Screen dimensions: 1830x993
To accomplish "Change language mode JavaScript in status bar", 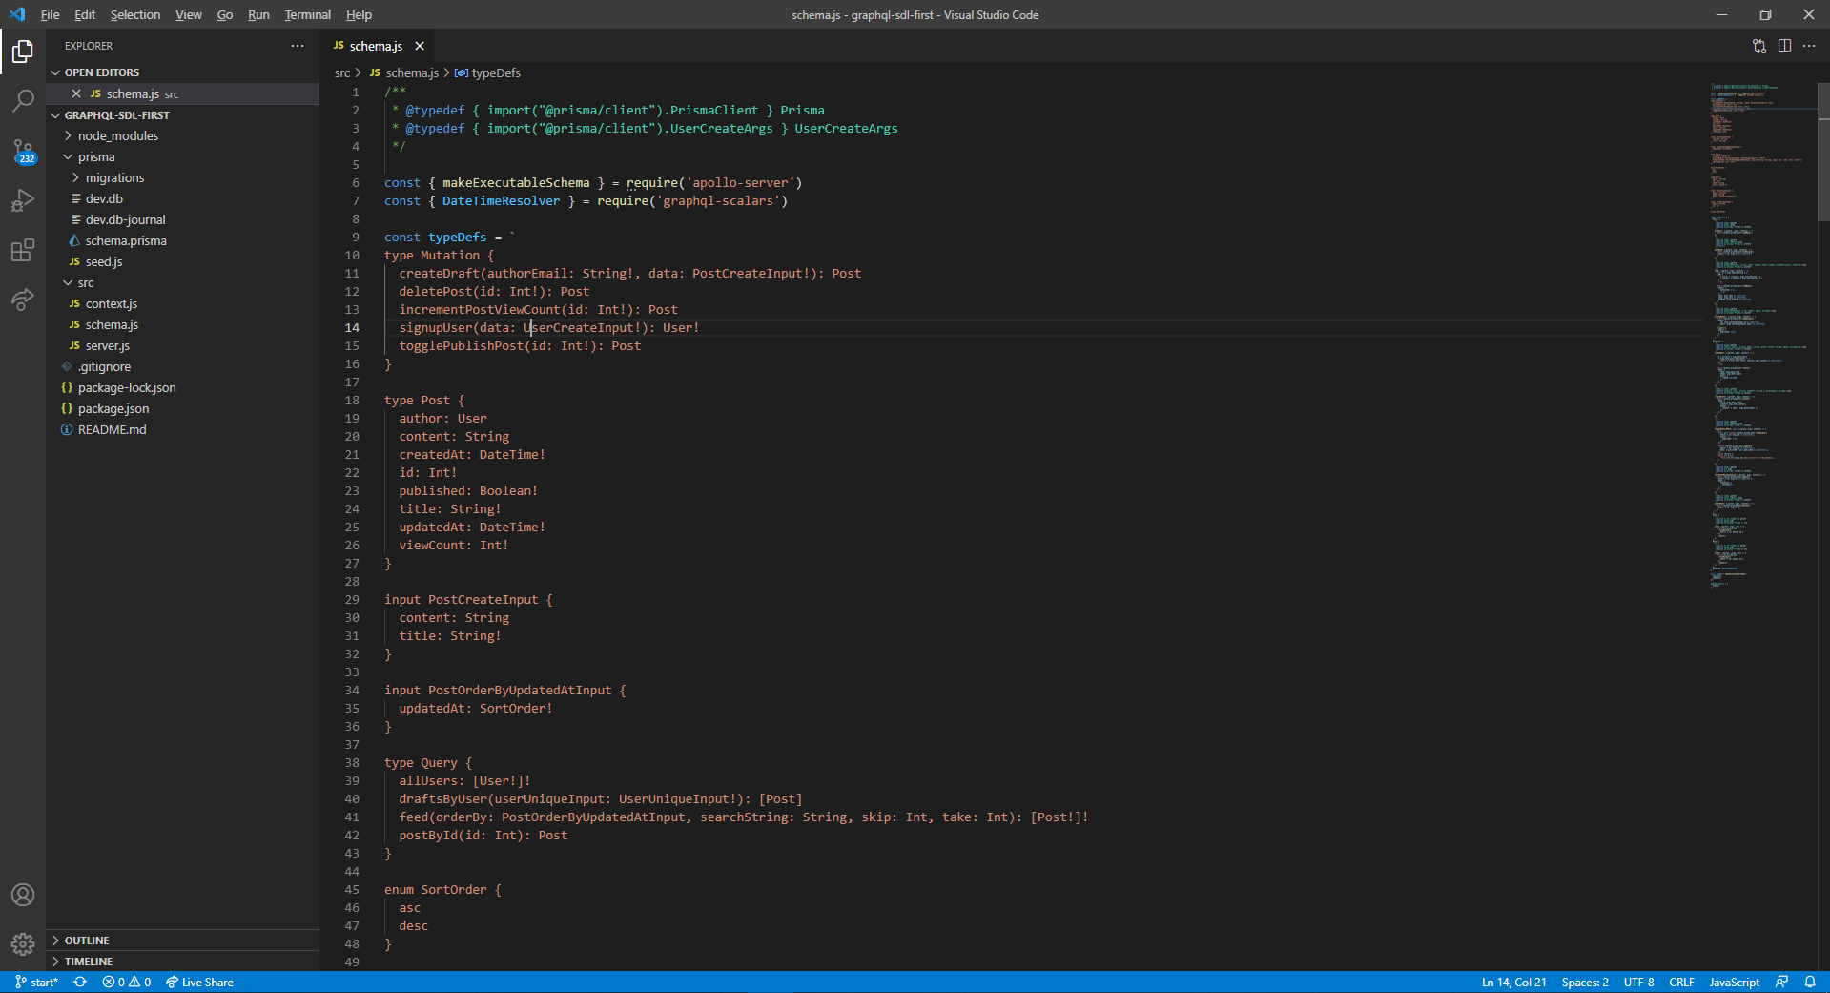I will click(1734, 982).
